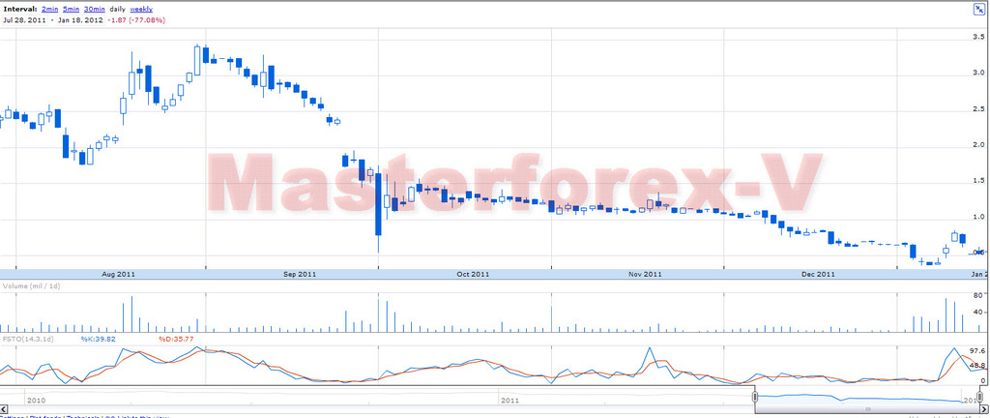Screen dimensions: 990x418
Task: Click the timeline scrollbar thumb grip
Action: (868, 409)
